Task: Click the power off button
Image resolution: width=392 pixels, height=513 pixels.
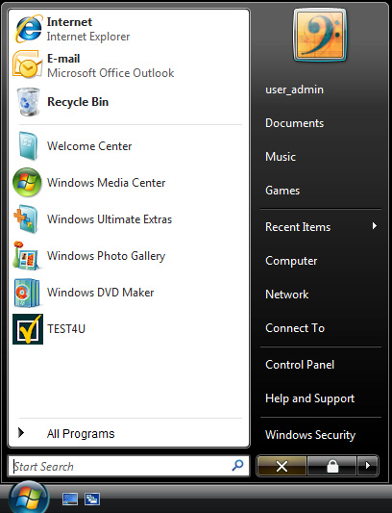Action: tap(282, 466)
